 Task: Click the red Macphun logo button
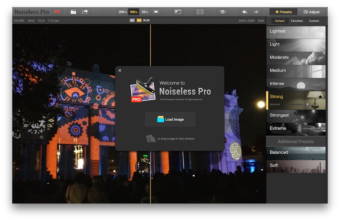(x=58, y=12)
